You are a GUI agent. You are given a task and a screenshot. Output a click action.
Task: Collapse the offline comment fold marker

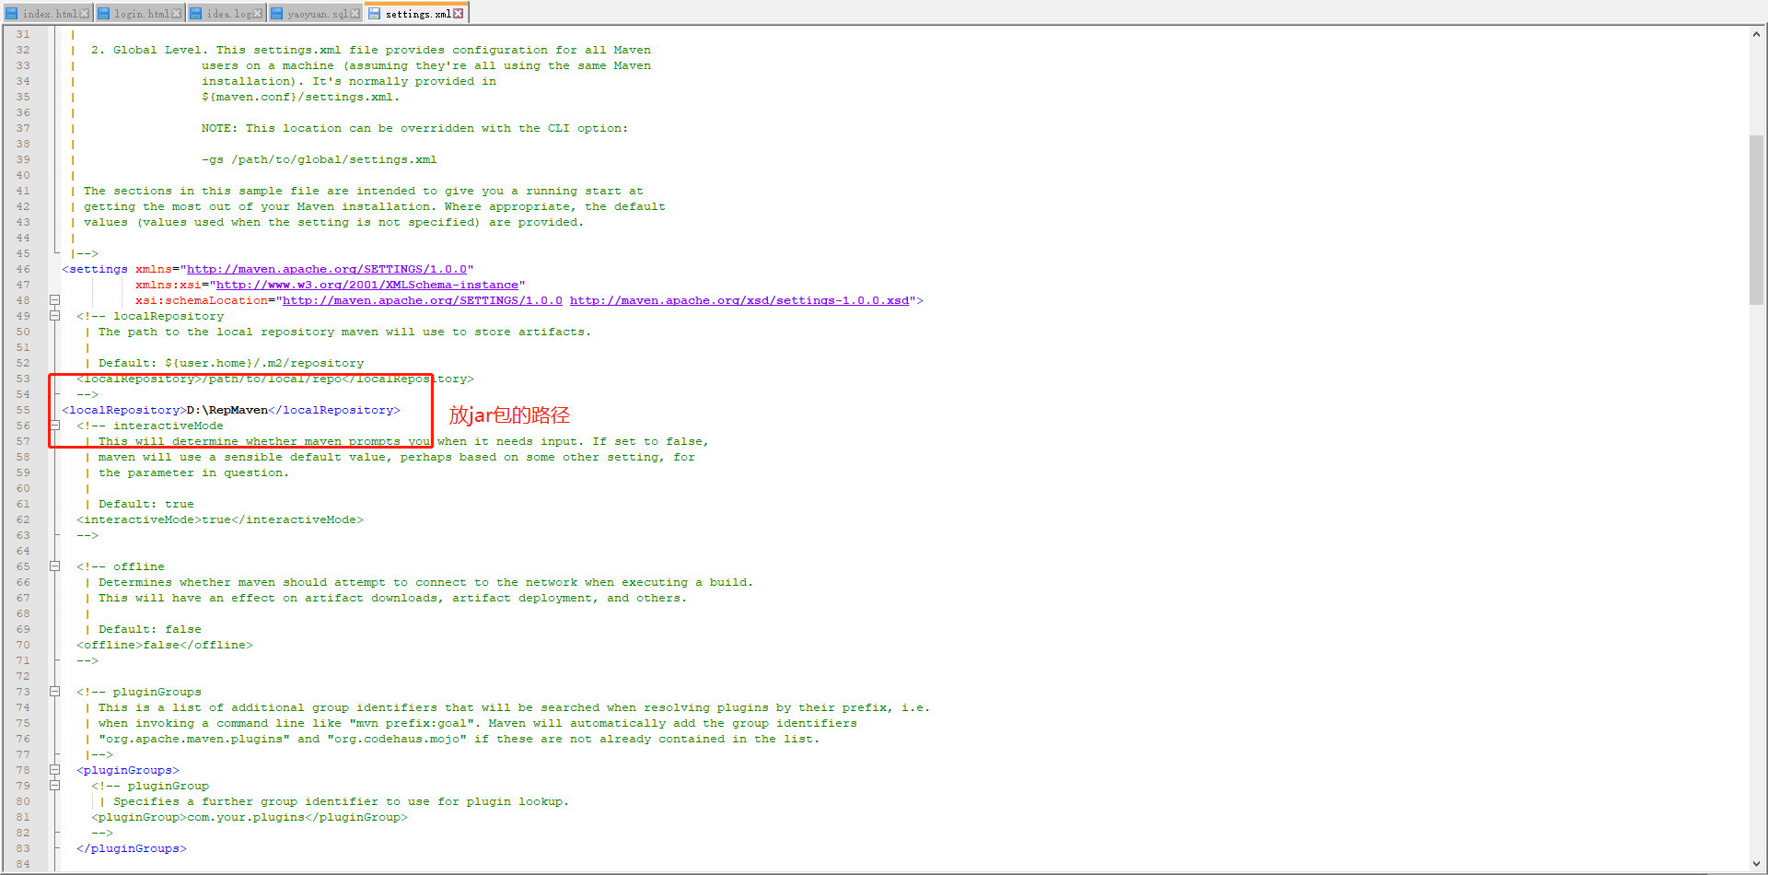tap(54, 566)
